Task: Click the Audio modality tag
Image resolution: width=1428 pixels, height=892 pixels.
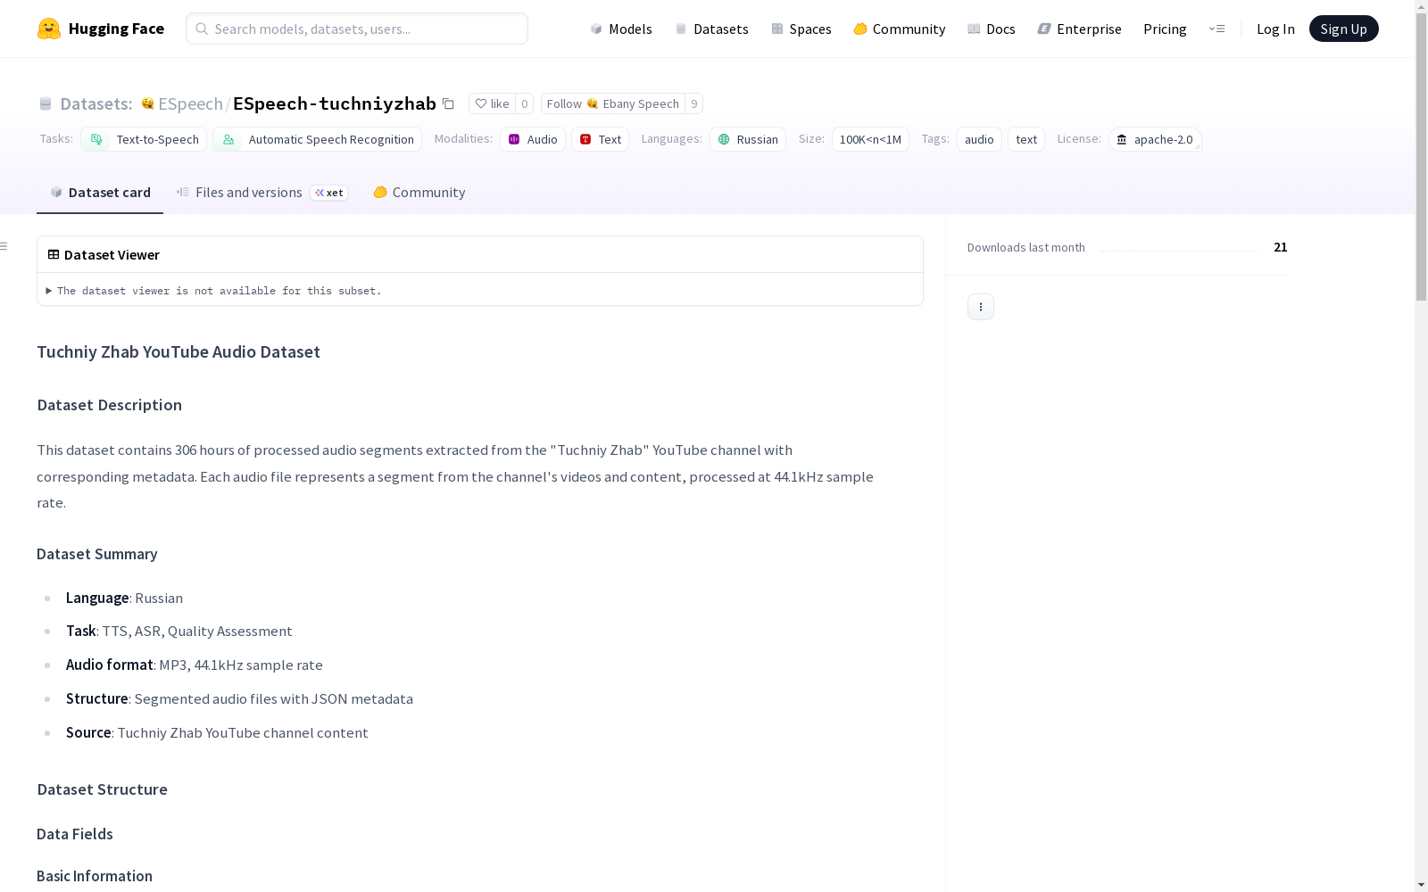Action: [x=533, y=139]
